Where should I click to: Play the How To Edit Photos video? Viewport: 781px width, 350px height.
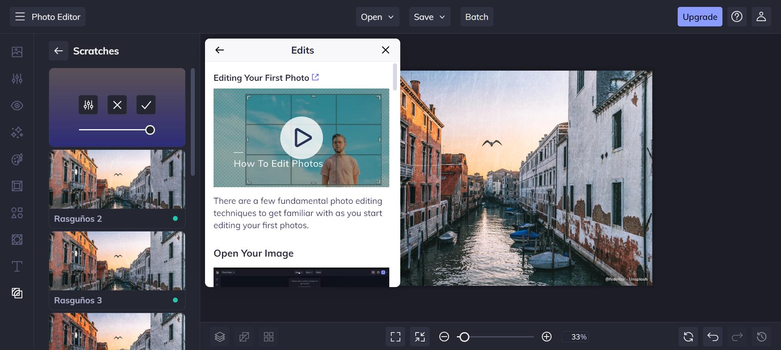[x=301, y=138]
